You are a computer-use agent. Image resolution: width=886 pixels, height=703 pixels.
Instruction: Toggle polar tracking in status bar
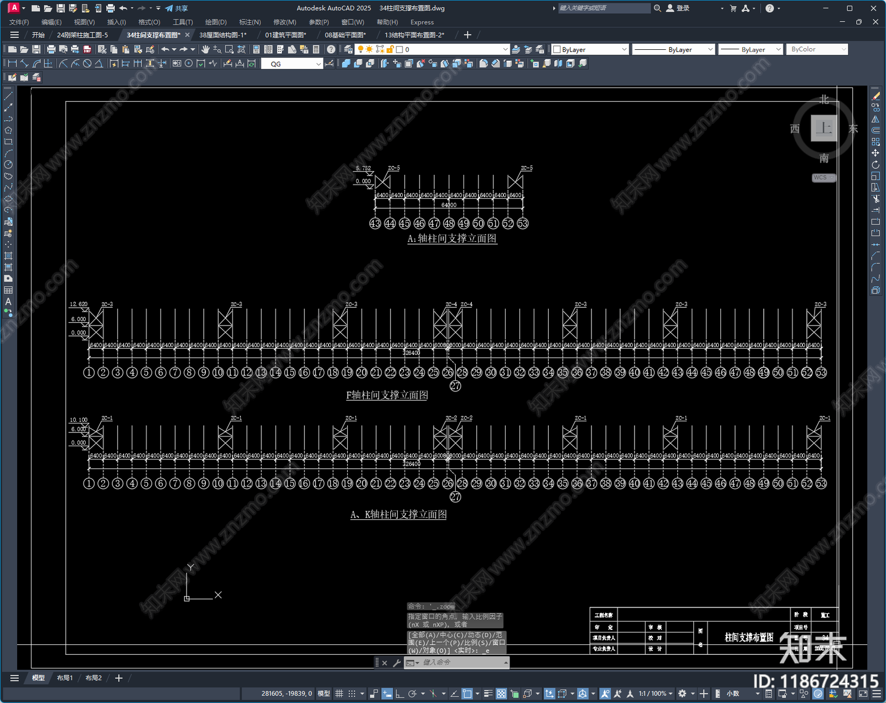coord(412,694)
